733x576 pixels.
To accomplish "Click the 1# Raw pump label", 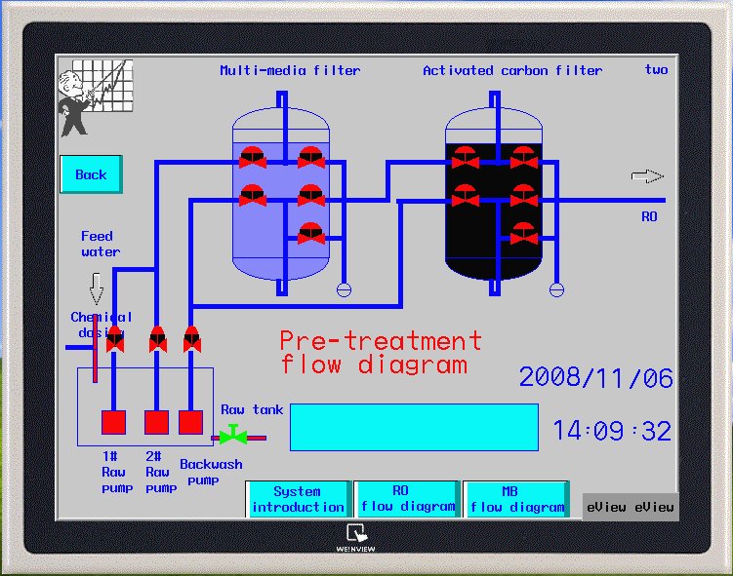I will (117, 472).
